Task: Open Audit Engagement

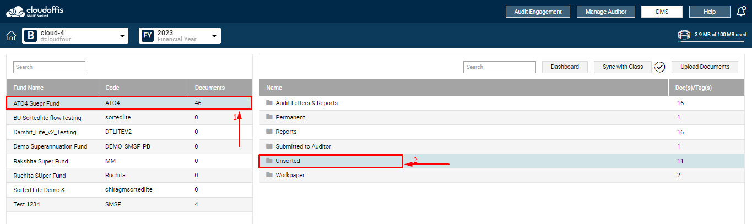Action: [537, 12]
